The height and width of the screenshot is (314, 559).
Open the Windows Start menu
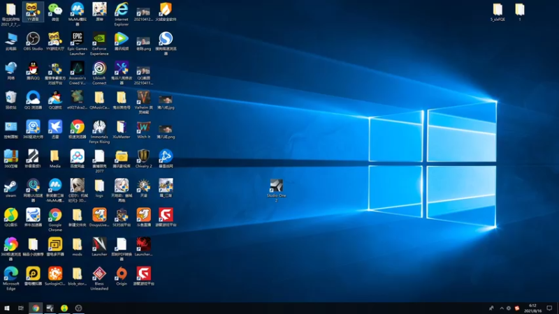[x=7, y=308]
